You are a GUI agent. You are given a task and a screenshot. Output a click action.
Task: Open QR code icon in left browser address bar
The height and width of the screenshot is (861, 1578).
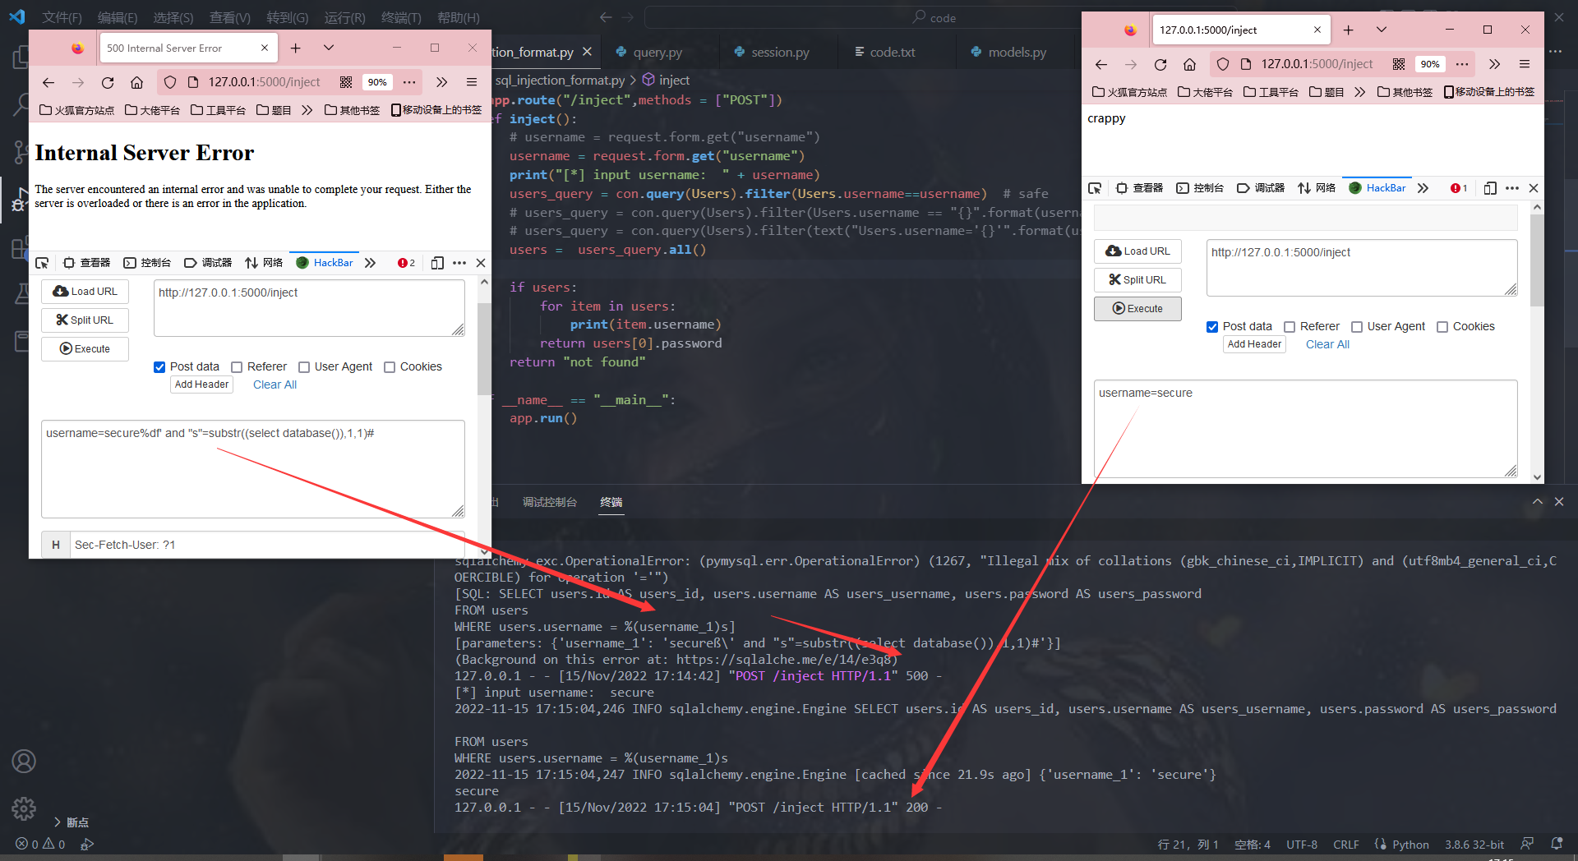[x=346, y=82]
